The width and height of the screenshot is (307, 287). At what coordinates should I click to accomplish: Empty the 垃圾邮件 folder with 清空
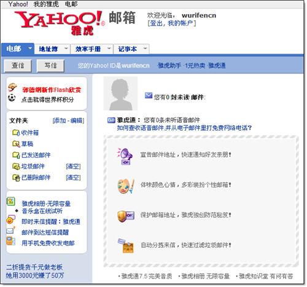tap(73, 166)
